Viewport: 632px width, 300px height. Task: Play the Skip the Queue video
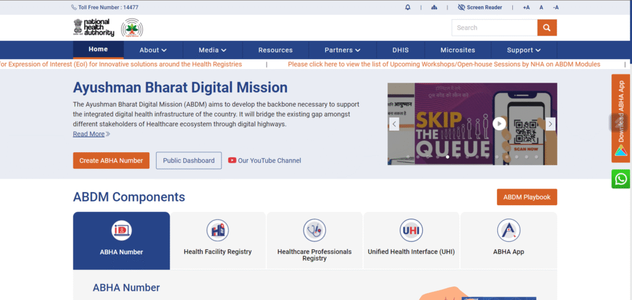click(499, 123)
